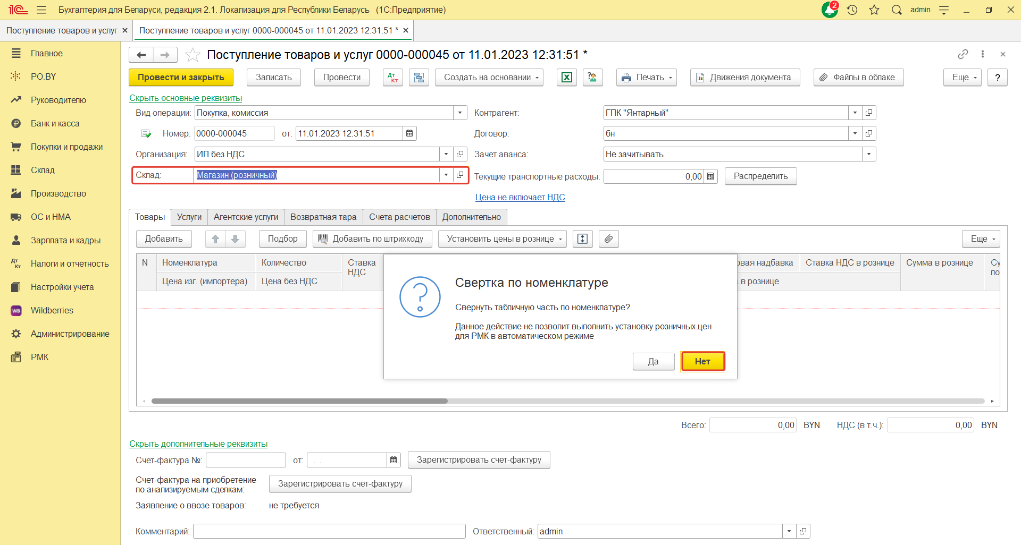
Task: Switch to the Услуги tab
Action: pyautogui.click(x=189, y=217)
